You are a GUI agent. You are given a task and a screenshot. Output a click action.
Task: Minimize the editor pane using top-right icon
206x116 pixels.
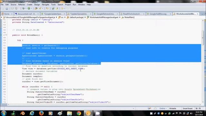(x=202, y=14)
